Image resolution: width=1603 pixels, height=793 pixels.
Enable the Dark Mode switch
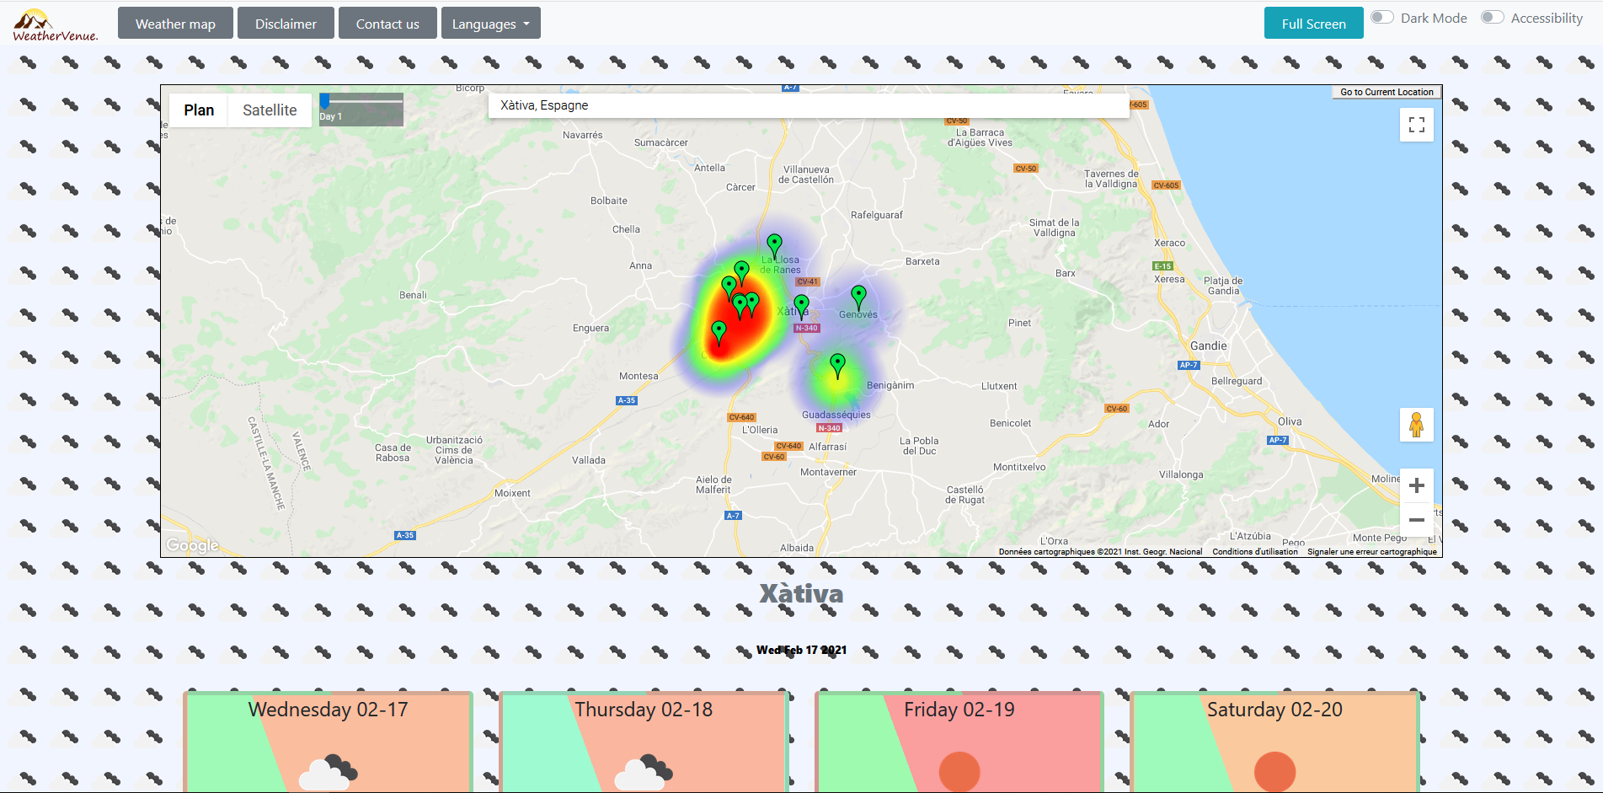coord(1381,18)
